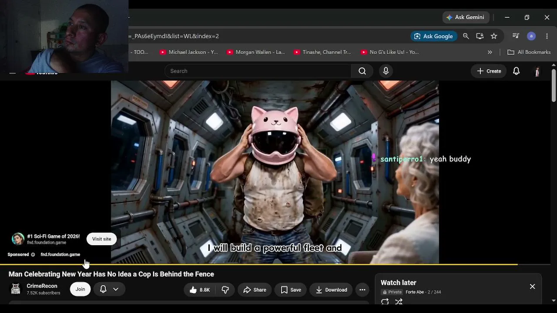The image size is (557, 313).
Task: Open the media controls icon in Chrome toolbar
Action: pyautogui.click(x=516, y=36)
